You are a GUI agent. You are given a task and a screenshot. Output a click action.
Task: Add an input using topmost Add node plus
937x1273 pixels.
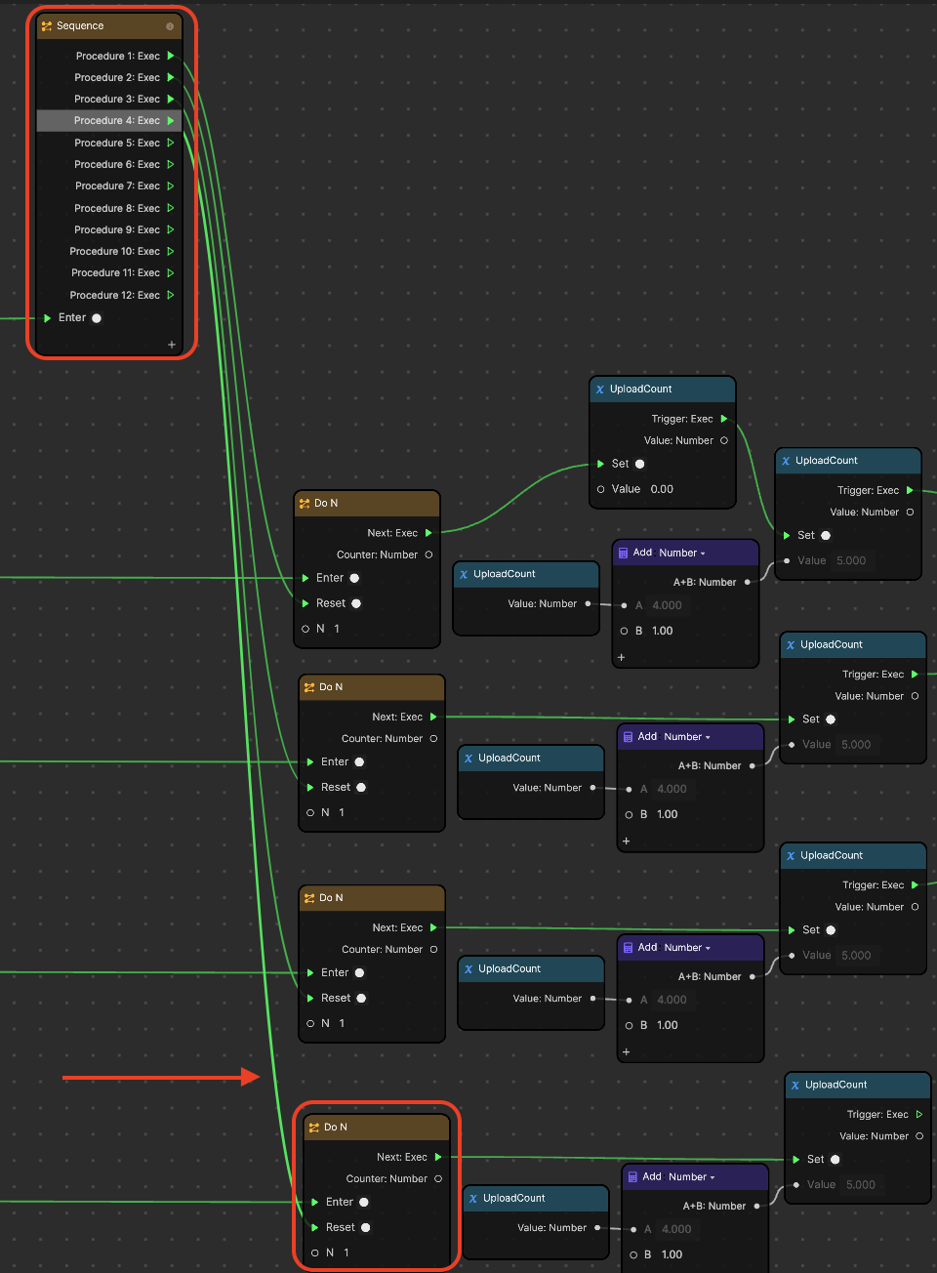click(622, 657)
